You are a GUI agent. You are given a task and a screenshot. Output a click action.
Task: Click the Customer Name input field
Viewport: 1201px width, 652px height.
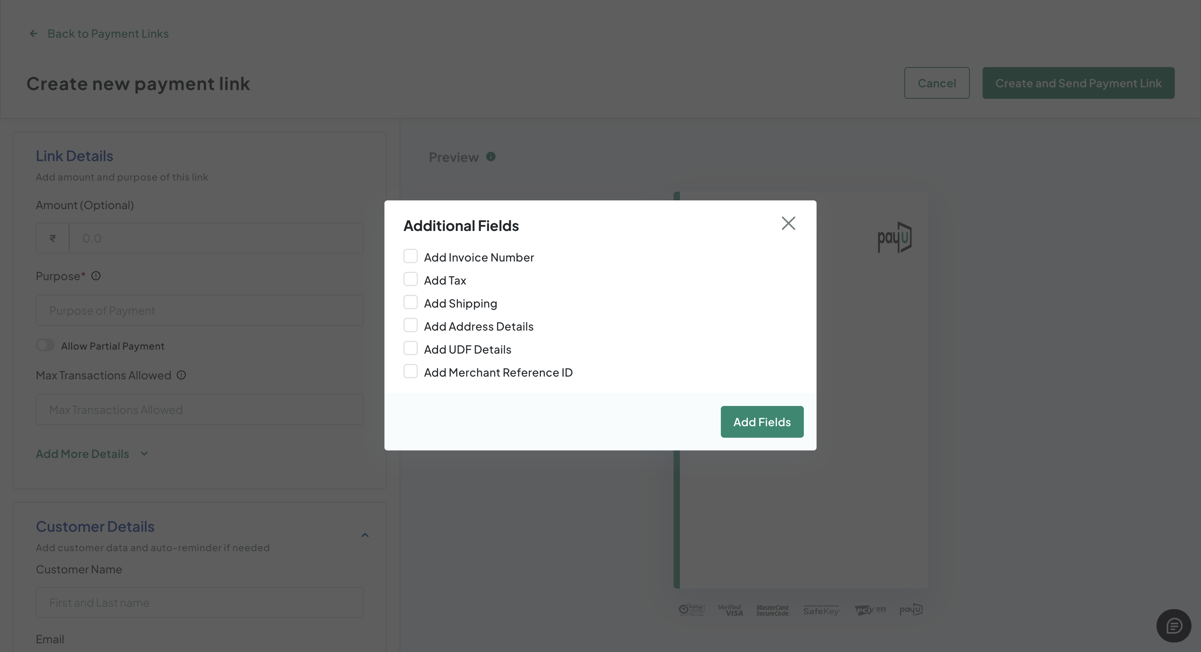click(199, 603)
